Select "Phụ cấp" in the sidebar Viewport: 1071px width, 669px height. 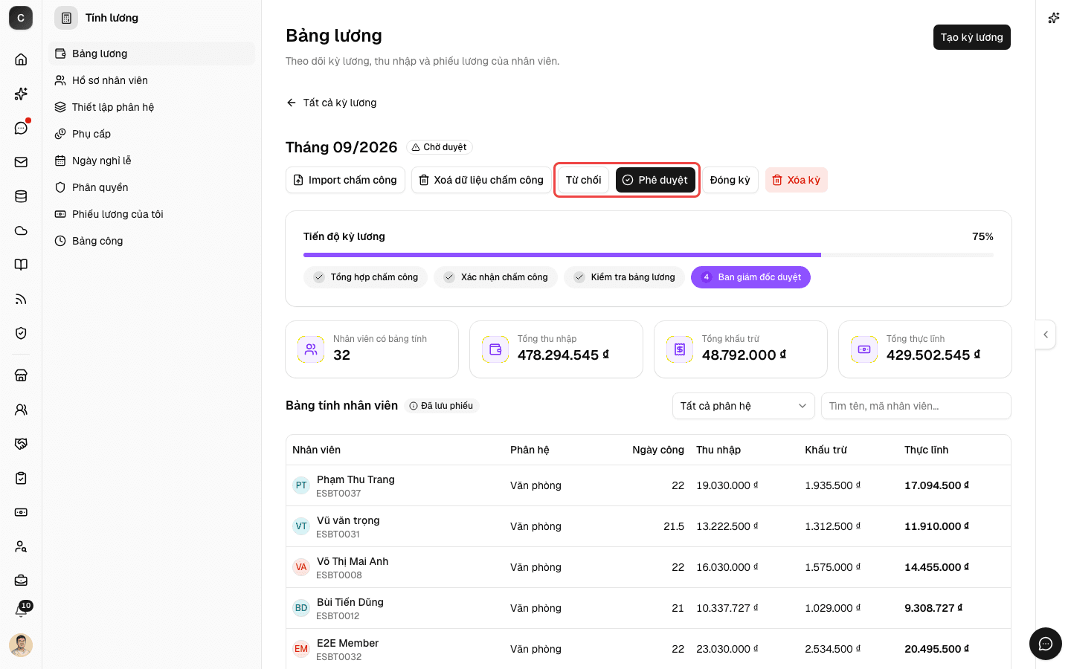click(152, 134)
